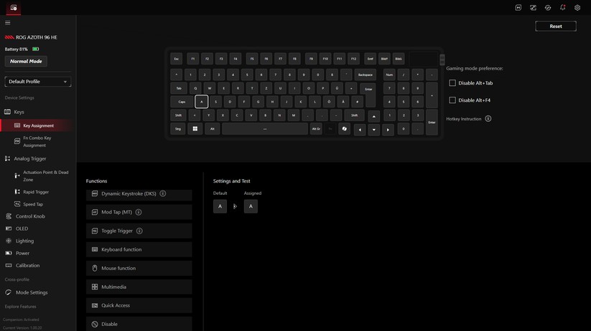The image size is (591, 331).
Task: Go to Rapid Trigger in the sidebar
Action: [35, 192]
